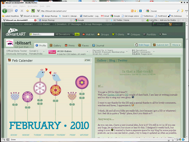Click the Firefox URL address field
Viewport: 189px width, 142px height.
(x=85, y=11)
